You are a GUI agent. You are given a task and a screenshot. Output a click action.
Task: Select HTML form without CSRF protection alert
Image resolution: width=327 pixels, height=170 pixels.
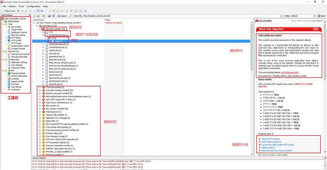pos(62,140)
